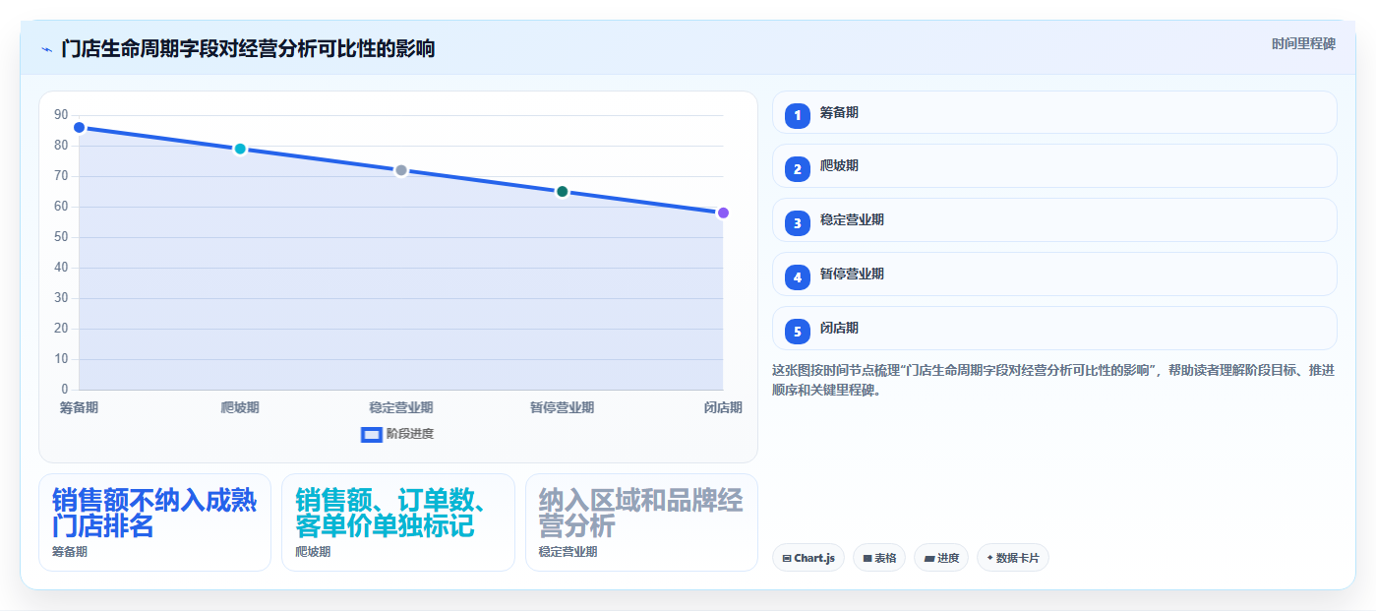
Task: Click the 阶段进度 legend color box
Action: (372, 435)
